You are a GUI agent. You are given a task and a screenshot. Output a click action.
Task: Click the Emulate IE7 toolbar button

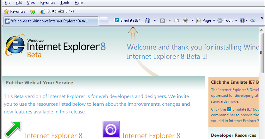pos(127,20)
